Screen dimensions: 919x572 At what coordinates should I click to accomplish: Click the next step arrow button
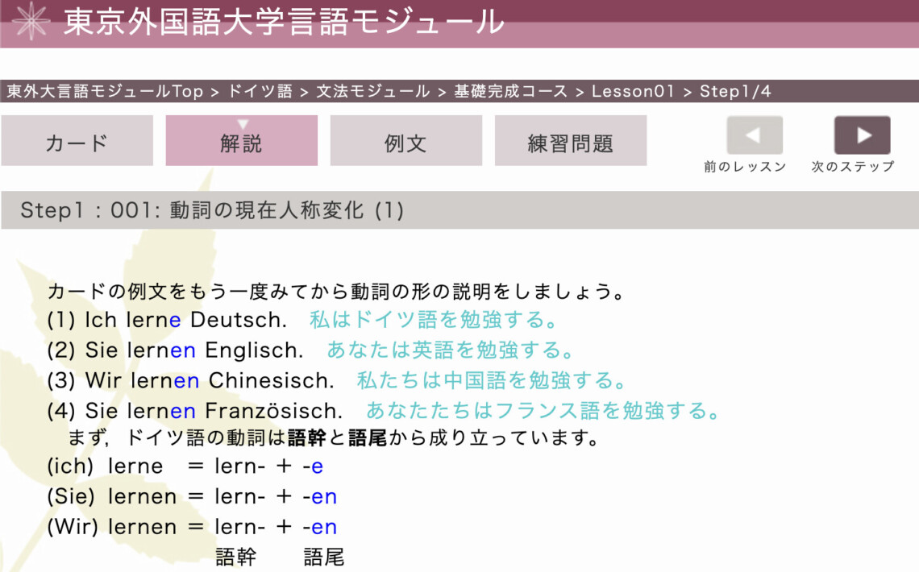tap(862, 135)
